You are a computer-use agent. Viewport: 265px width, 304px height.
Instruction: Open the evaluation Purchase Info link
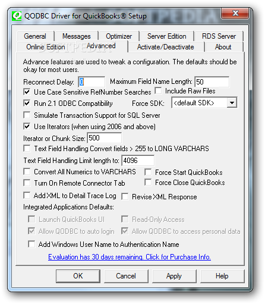tap(130, 257)
